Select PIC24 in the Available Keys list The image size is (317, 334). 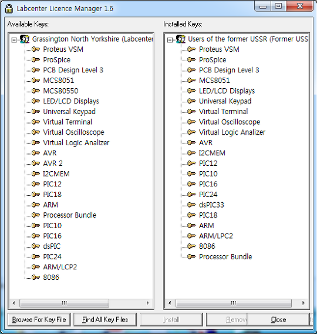point(52,257)
